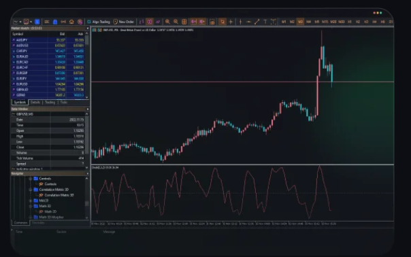Open the Trading tab in Market Watch

coord(50,102)
